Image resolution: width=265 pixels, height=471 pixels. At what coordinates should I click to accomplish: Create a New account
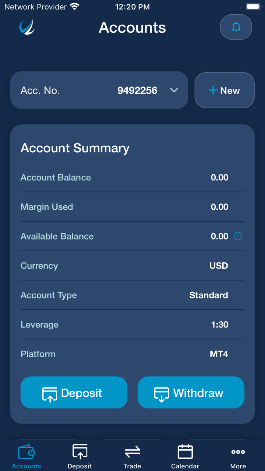[225, 91]
